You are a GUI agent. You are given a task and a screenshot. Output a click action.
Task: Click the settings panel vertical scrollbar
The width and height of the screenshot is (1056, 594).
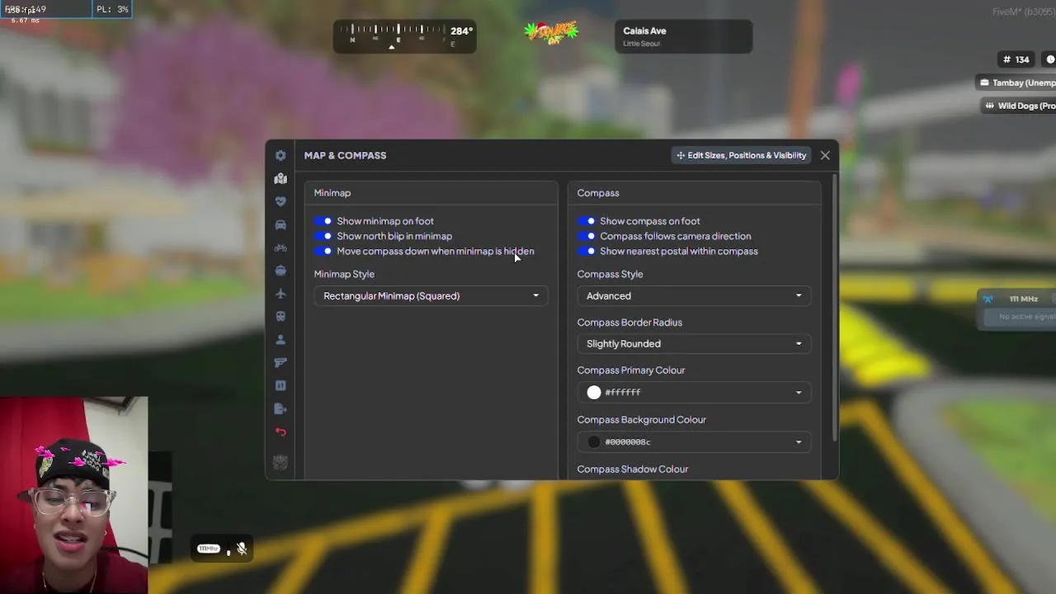835,307
